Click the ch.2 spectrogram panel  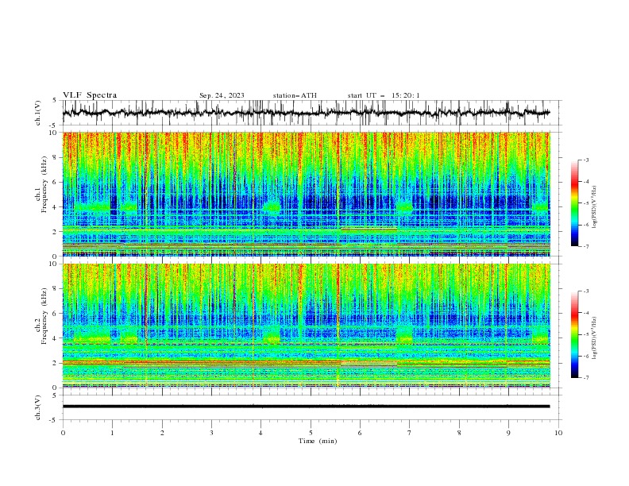[306, 326]
